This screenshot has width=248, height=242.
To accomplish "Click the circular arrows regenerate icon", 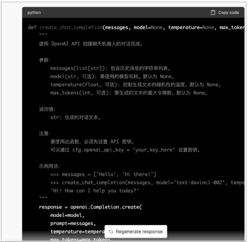I will click(111, 232).
